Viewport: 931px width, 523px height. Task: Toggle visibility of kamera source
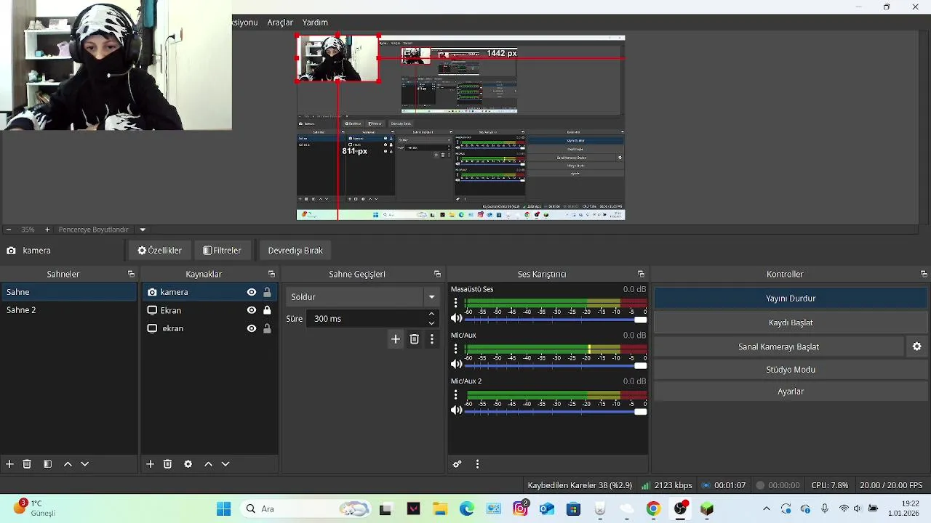(x=252, y=292)
